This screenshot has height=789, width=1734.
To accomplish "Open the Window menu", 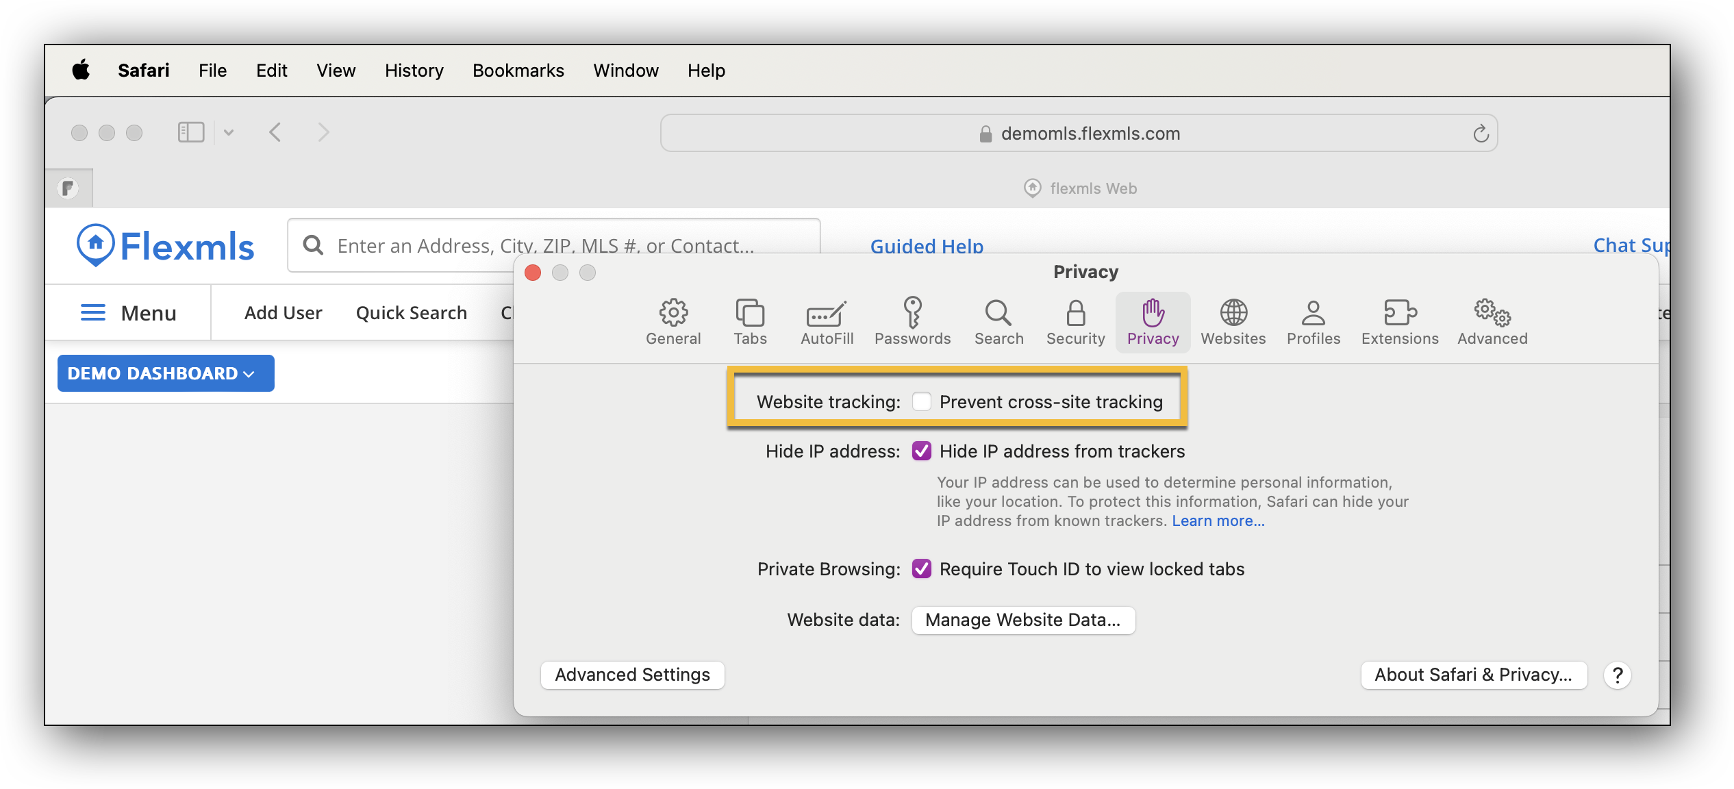I will [x=625, y=71].
